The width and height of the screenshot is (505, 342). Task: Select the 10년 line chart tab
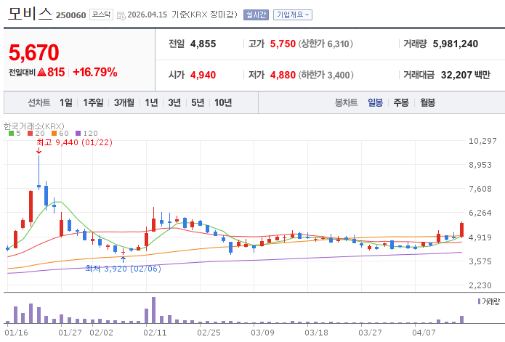(x=223, y=102)
